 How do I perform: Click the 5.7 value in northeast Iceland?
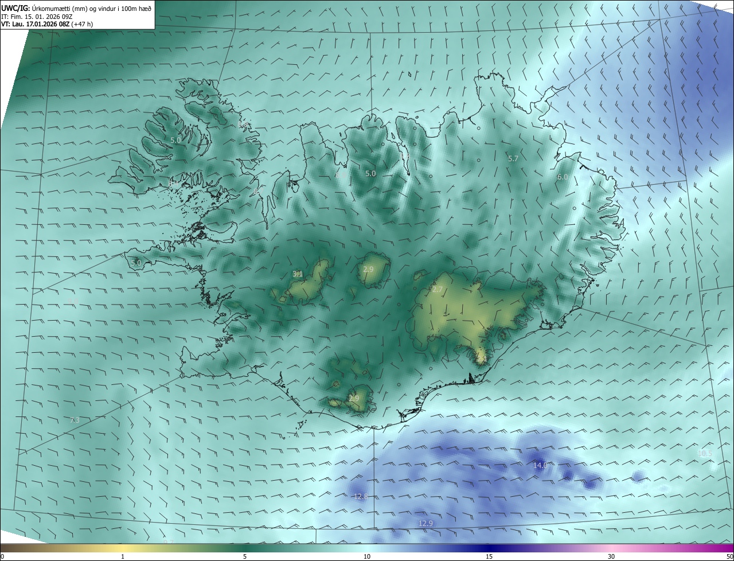point(513,158)
